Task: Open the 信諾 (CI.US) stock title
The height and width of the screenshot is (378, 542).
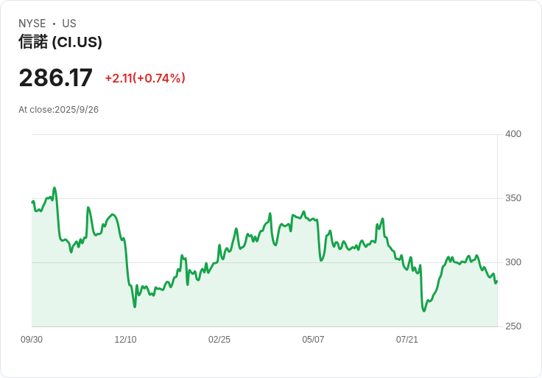Action: (x=60, y=42)
